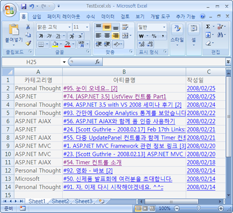Apply comma style format
This screenshot has width=233, height=213.
[x=163, y=36]
